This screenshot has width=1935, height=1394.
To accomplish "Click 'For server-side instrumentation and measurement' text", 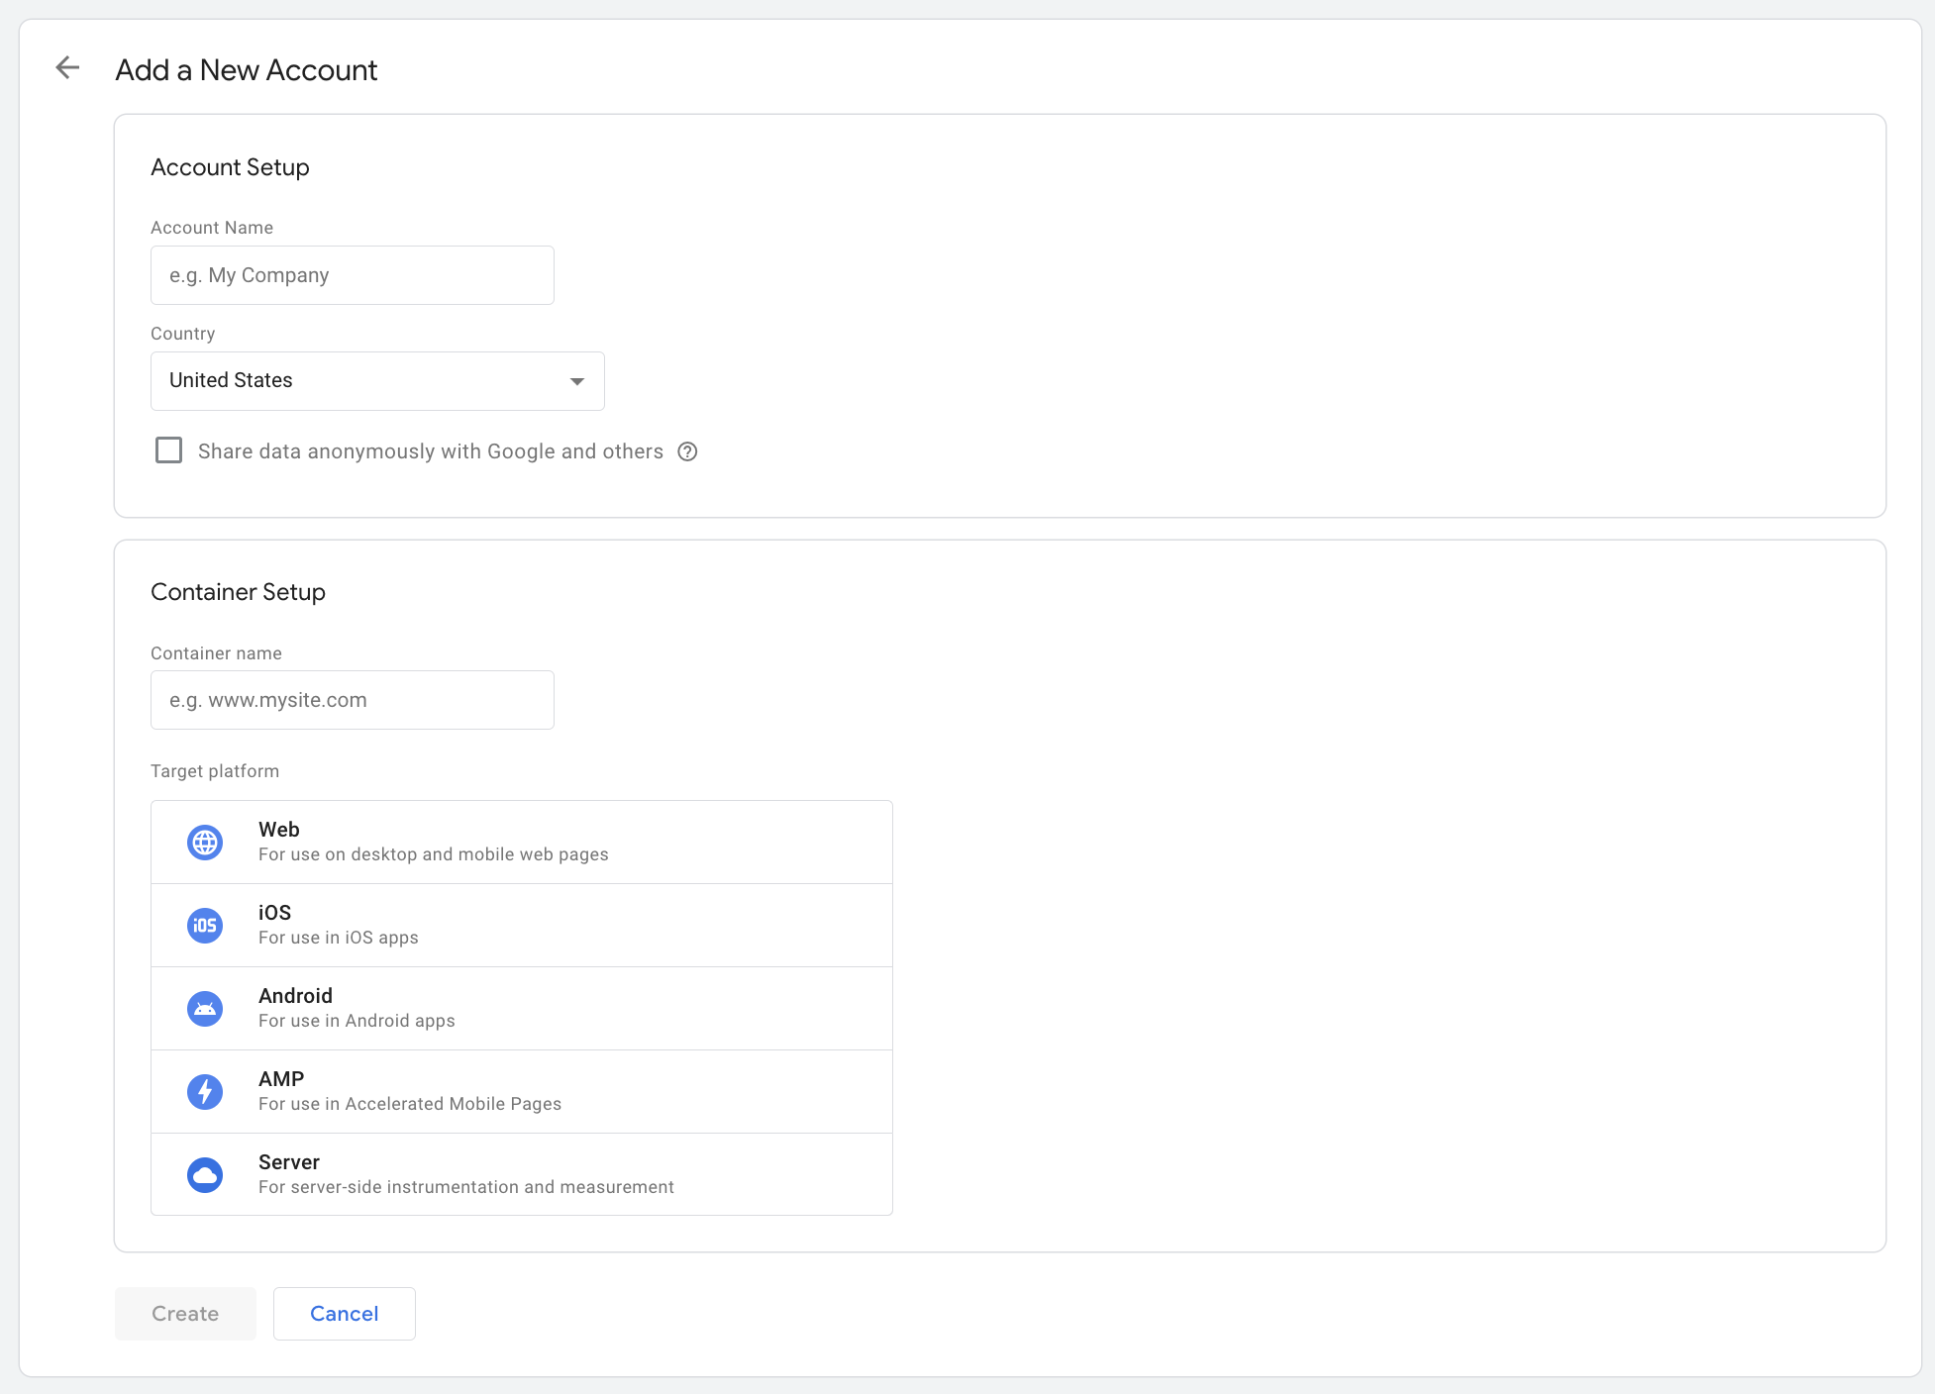I will point(466,1187).
